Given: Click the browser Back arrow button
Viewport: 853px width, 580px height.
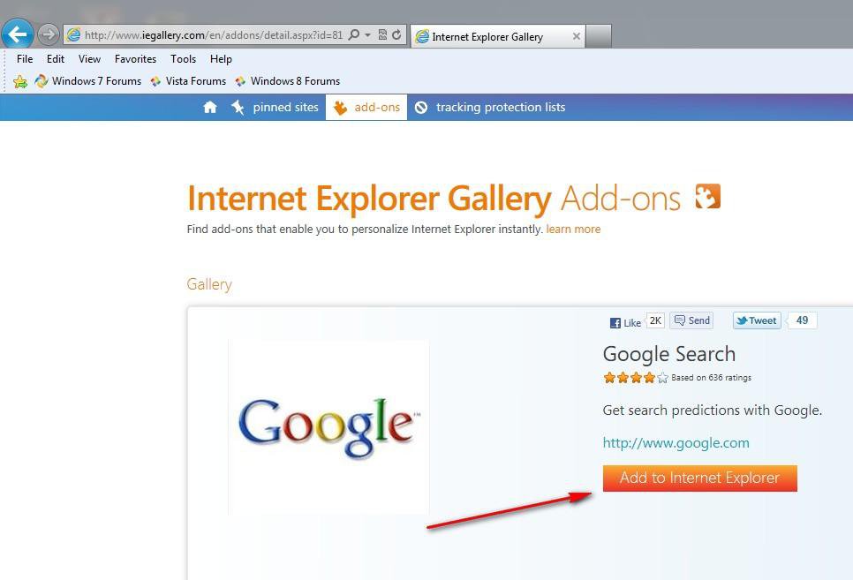Looking at the screenshot, I should pos(18,34).
